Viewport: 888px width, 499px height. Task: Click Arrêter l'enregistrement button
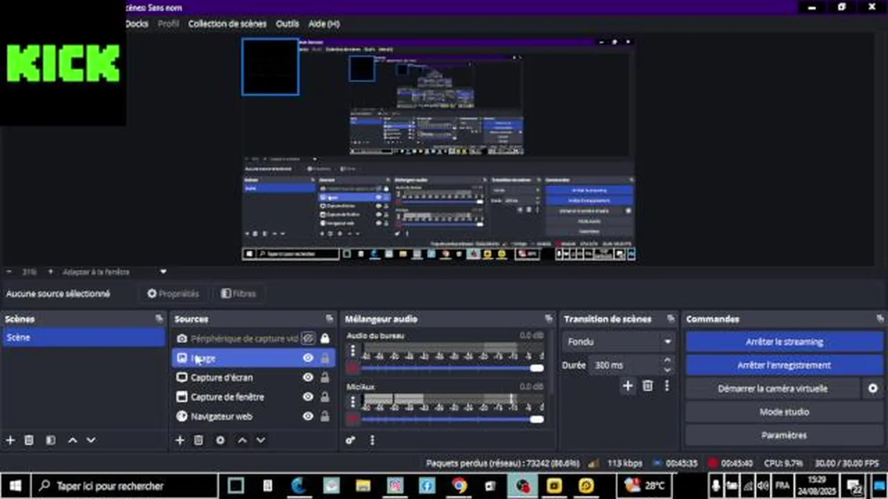coord(784,365)
